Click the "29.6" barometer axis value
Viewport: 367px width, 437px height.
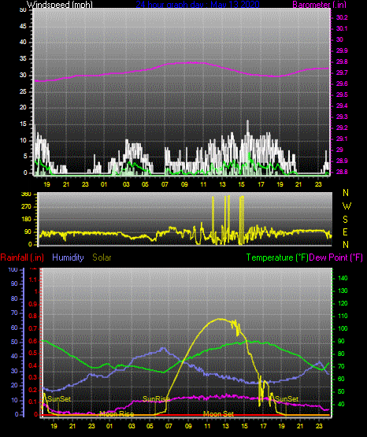coord(342,84)
